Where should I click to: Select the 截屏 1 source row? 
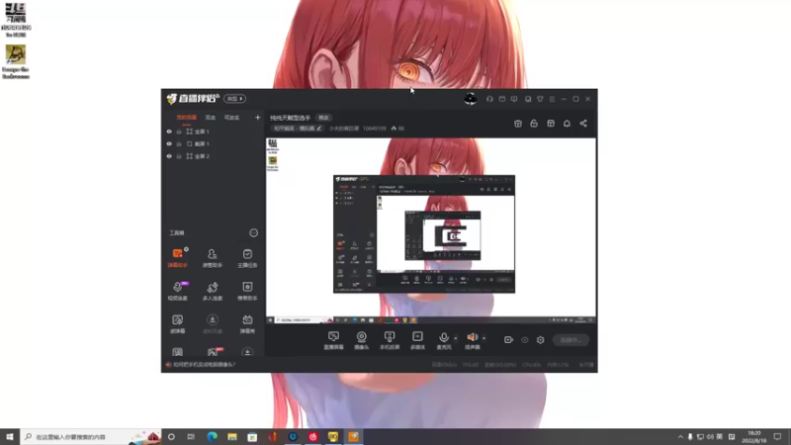(x=214, y=143)
